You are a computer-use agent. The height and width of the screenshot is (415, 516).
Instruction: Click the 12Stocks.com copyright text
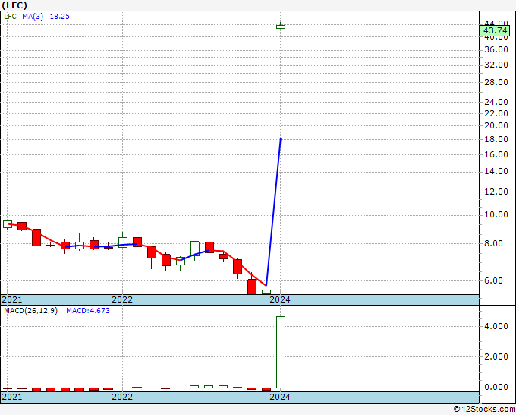click(484, 409)
